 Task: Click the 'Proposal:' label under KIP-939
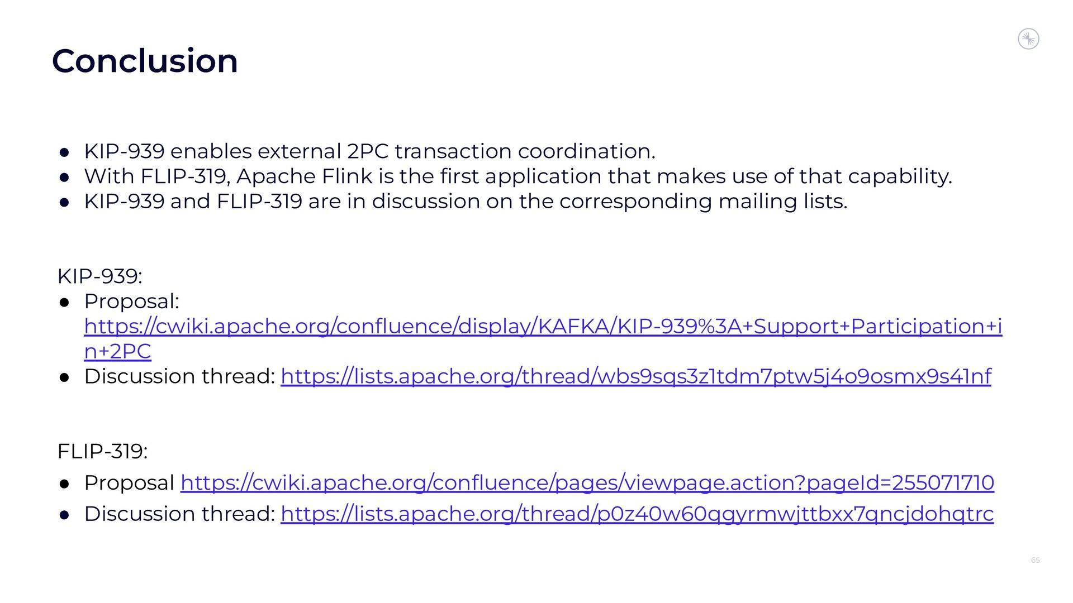tap(131, 301)
